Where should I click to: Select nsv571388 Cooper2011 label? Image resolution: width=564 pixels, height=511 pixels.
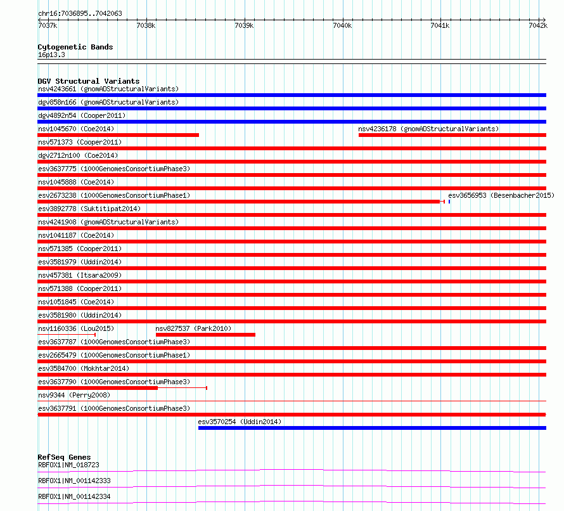coord(80,288)
